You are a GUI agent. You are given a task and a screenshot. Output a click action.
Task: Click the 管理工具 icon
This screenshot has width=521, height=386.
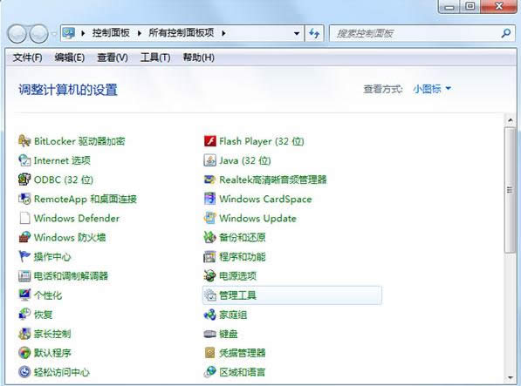pos(210,295)
